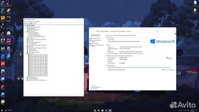Open Security and Maintenance Center link
Image resolution: width=199 pixels, height=112 pixels.
(x=96, y=88)
